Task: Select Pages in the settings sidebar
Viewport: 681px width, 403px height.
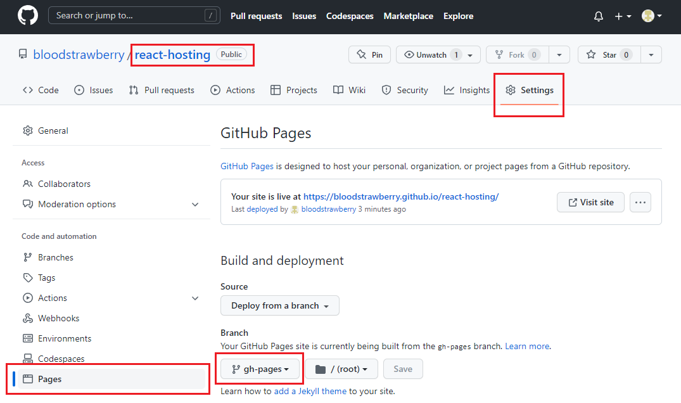Action: (111, 379)
